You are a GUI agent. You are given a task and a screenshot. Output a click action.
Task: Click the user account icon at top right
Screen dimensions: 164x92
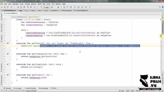point(163,7)
